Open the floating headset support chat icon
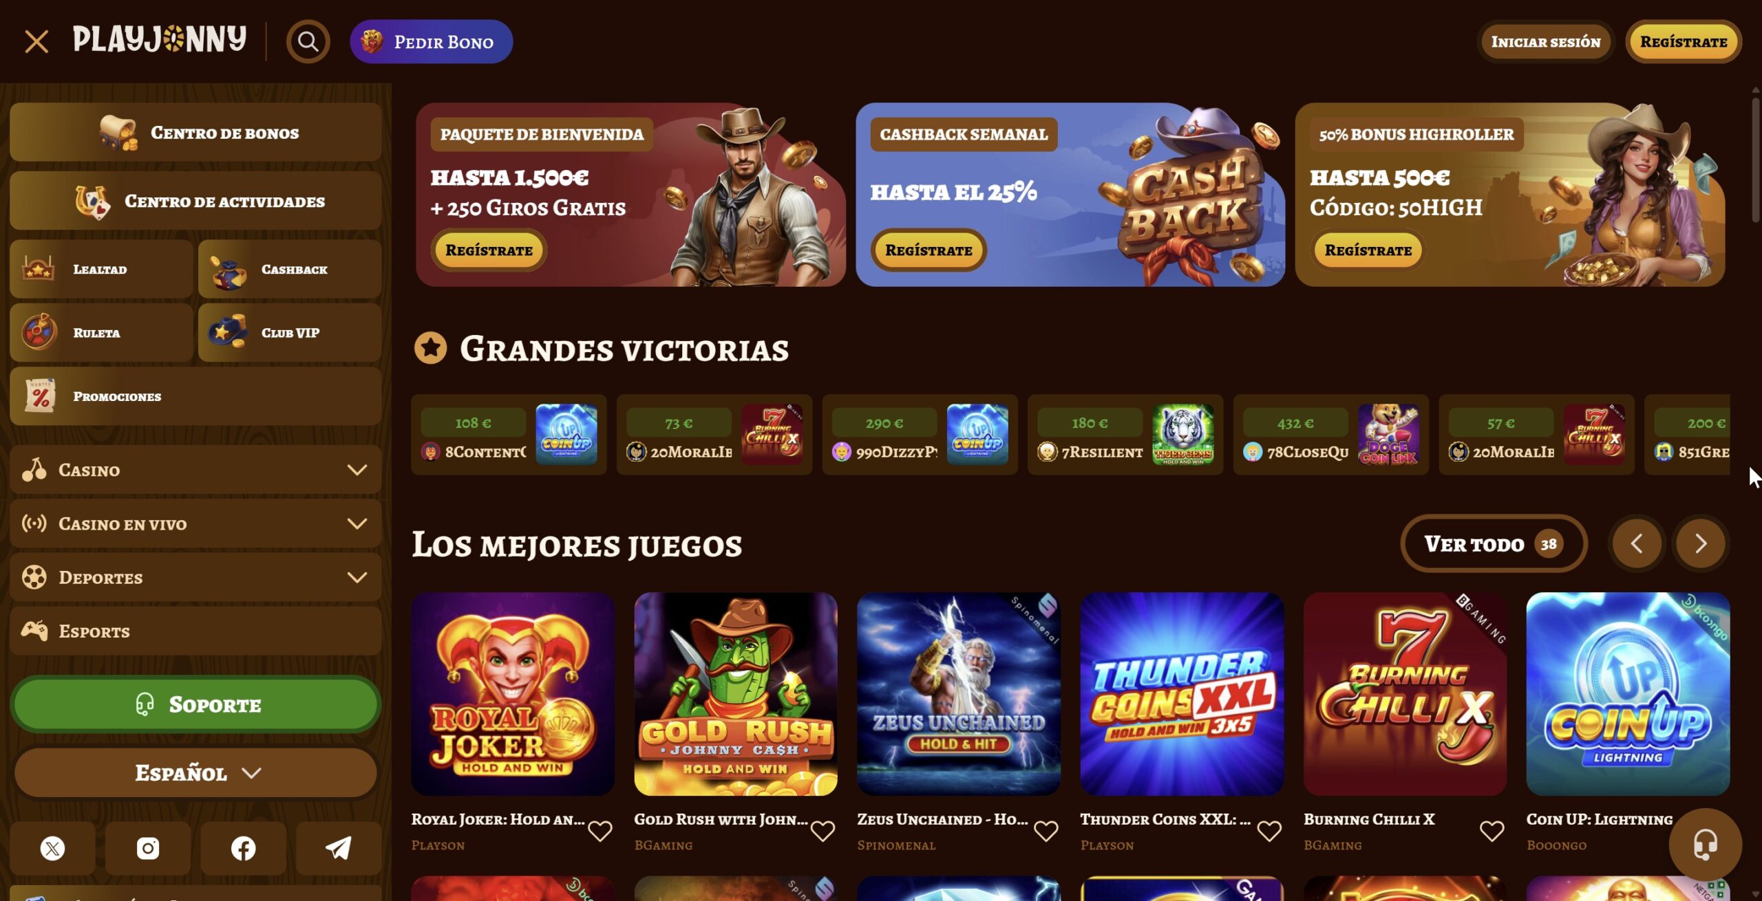 1705,844
